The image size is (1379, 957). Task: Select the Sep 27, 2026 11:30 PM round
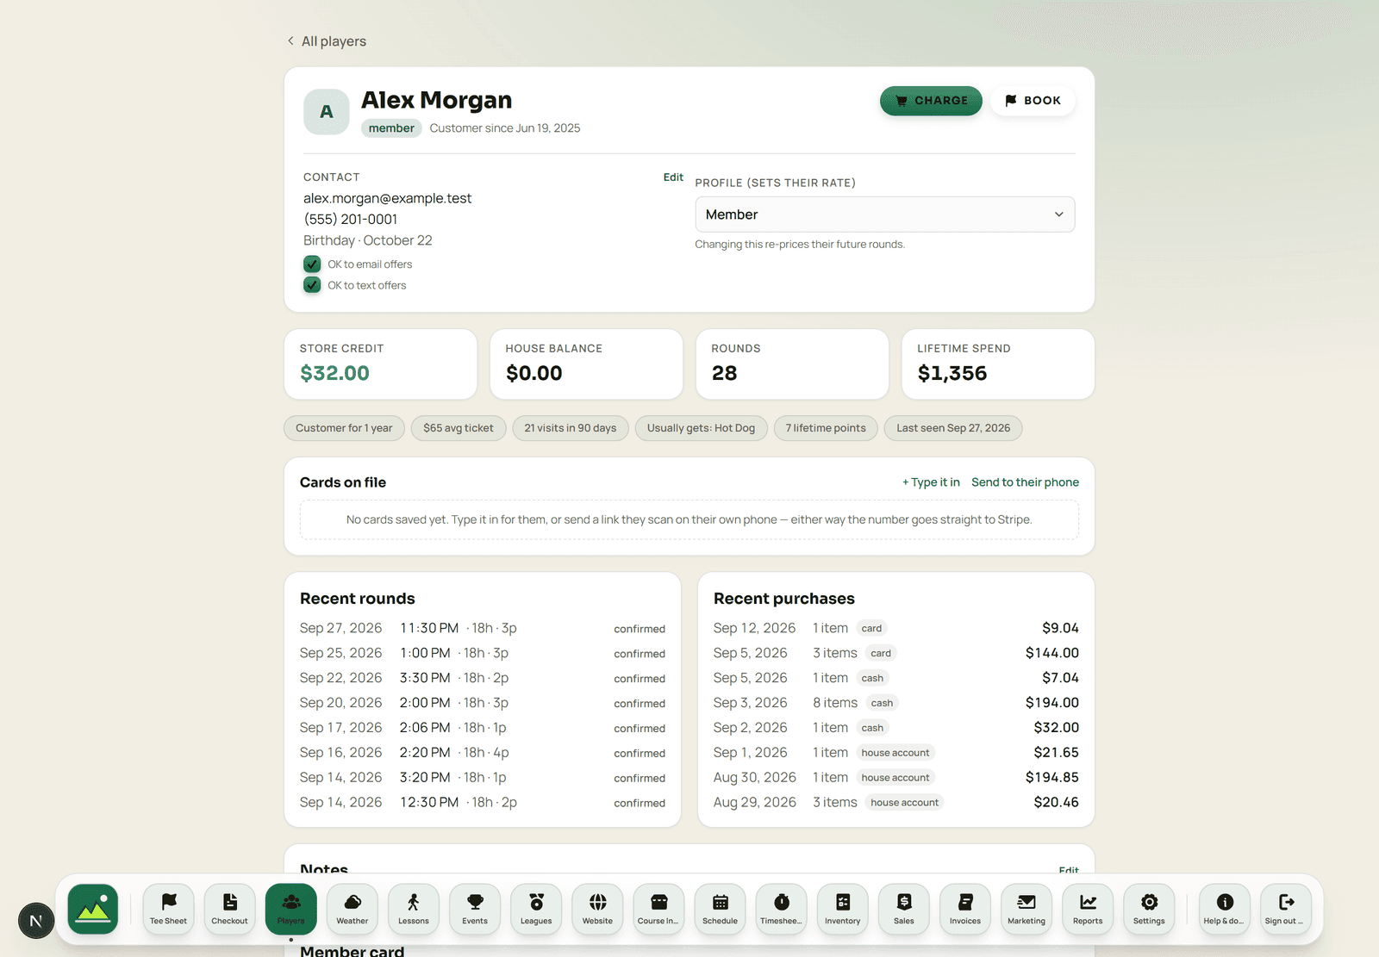pyautogui.click(x=483, y=629)
